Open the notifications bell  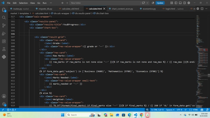207,110
